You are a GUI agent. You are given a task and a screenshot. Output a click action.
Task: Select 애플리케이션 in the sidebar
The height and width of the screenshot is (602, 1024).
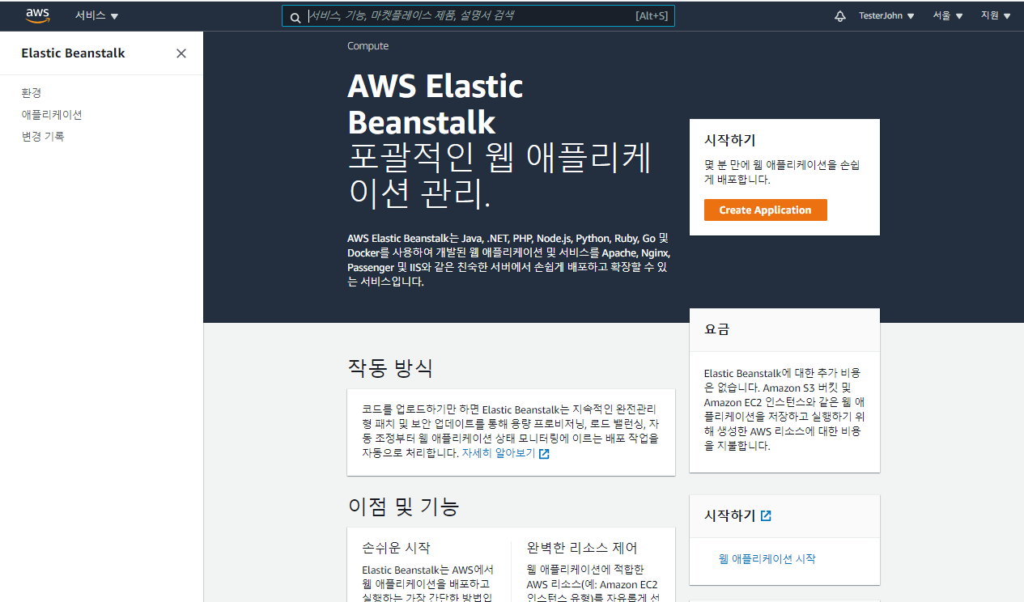coord(52,115)
